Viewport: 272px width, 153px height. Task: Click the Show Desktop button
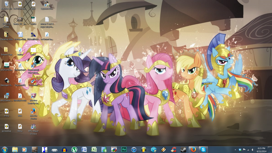click(270, 150)
